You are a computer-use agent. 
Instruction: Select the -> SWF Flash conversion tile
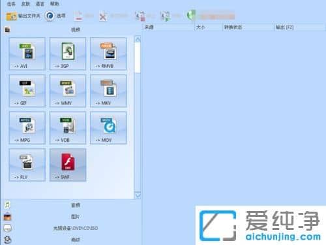68,165
